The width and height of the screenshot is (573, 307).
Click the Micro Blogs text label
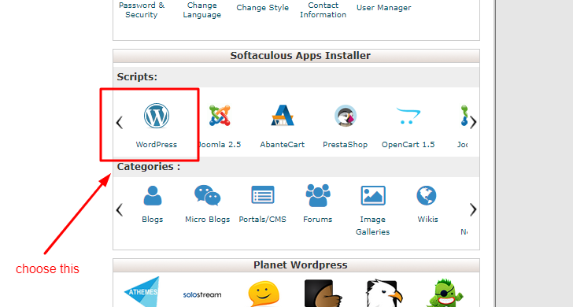[208, 220]
